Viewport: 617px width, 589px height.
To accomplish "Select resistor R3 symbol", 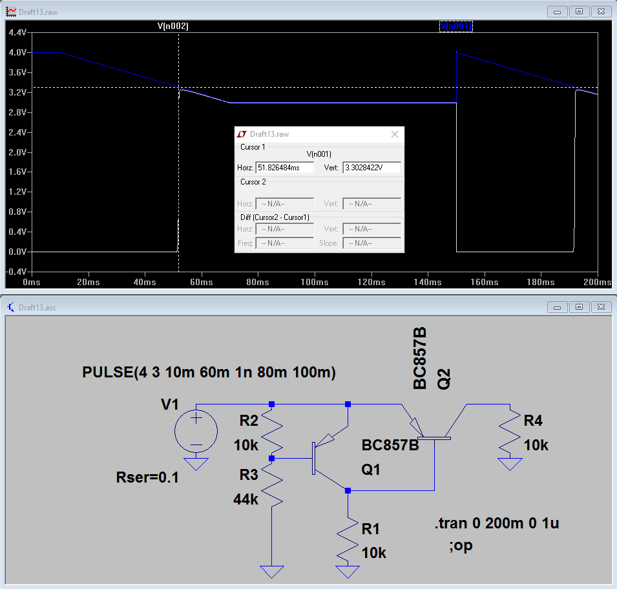I will click(x=272, y=485).
